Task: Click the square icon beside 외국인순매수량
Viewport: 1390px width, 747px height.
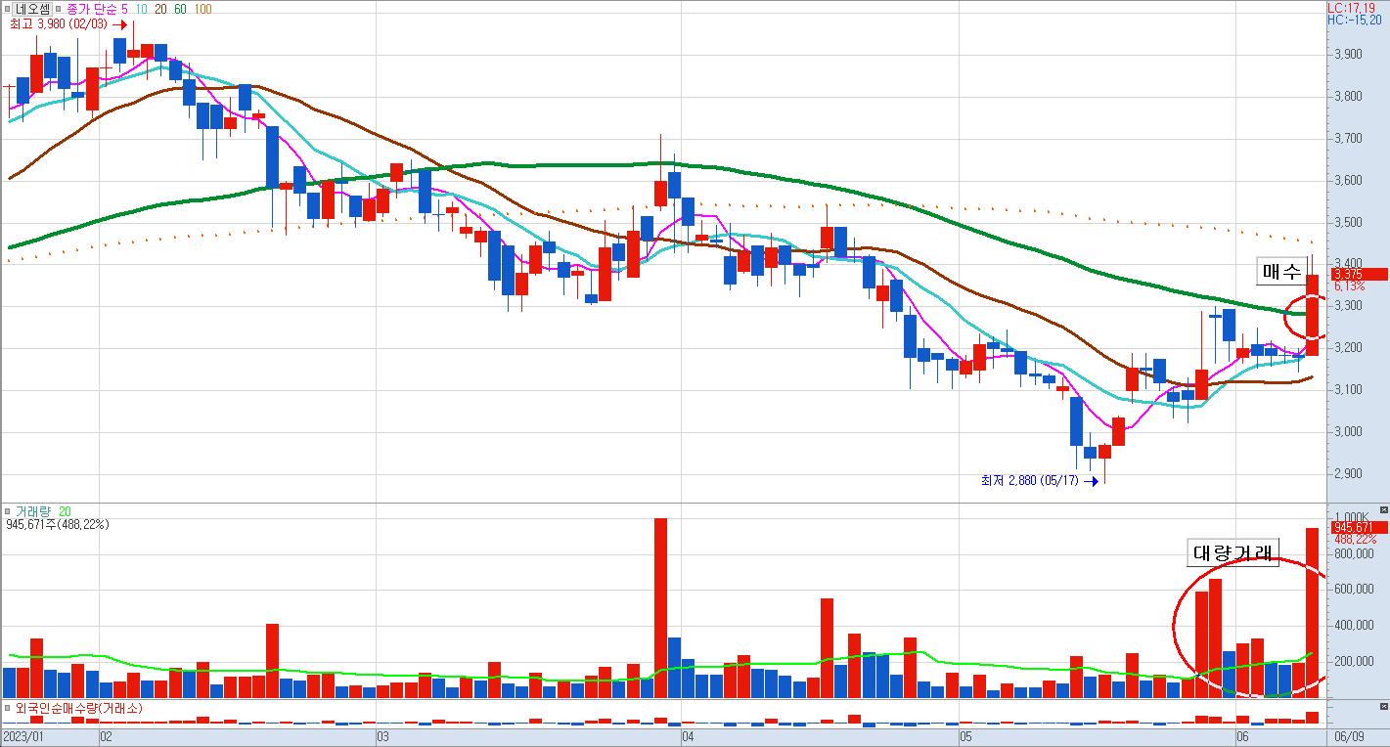Action: (8, 707)
